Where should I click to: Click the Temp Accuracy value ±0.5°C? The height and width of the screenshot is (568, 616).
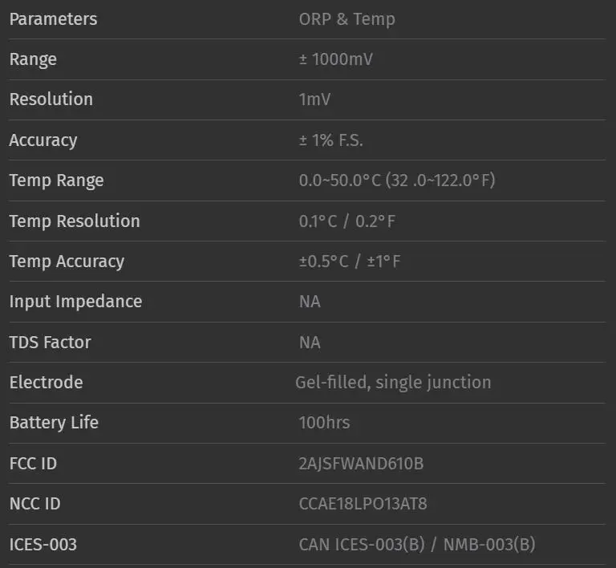(324, 262)
